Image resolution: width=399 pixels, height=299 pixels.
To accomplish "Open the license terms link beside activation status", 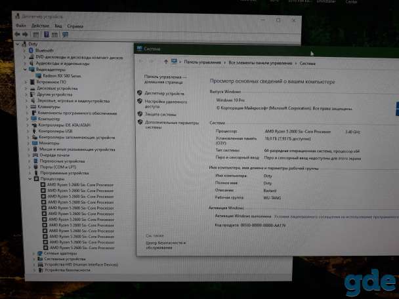I will tap(337, 217).
